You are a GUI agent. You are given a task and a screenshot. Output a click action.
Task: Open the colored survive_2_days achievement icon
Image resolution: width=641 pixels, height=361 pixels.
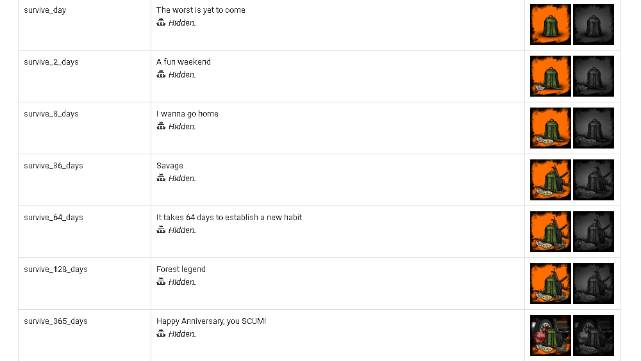pyautogui.click(x=550, y=76)
